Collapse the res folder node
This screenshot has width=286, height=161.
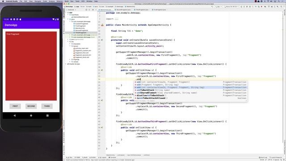click(x=68, y=42)
